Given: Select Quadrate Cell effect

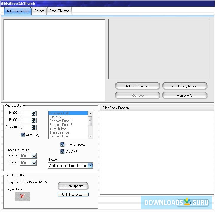Looking at the screenshot, I should point(68,113).
